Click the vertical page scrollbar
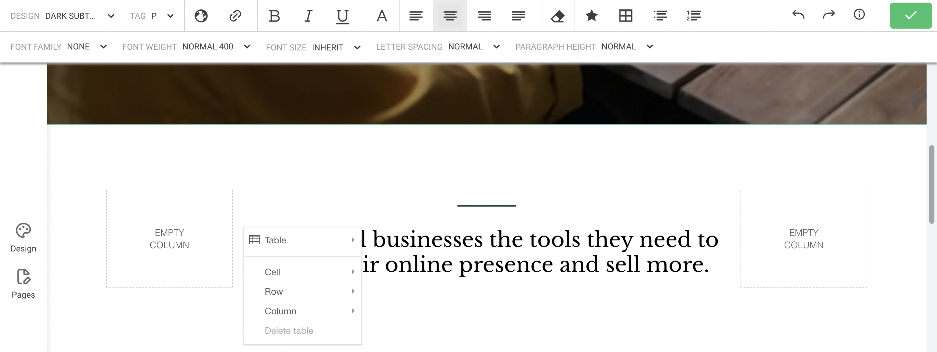 [931, 184]
